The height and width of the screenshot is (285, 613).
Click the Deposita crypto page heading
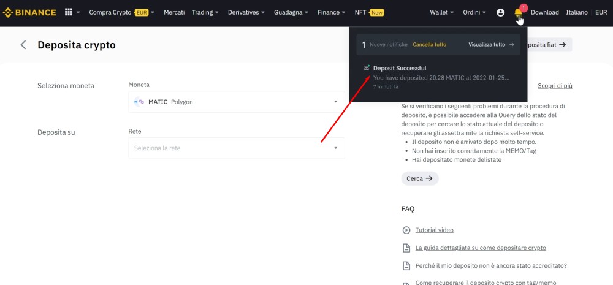(x=77, y=45)
